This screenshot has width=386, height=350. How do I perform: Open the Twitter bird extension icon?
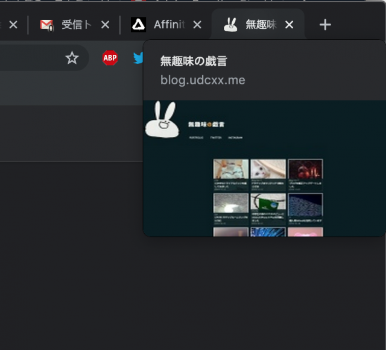[138, 58]
